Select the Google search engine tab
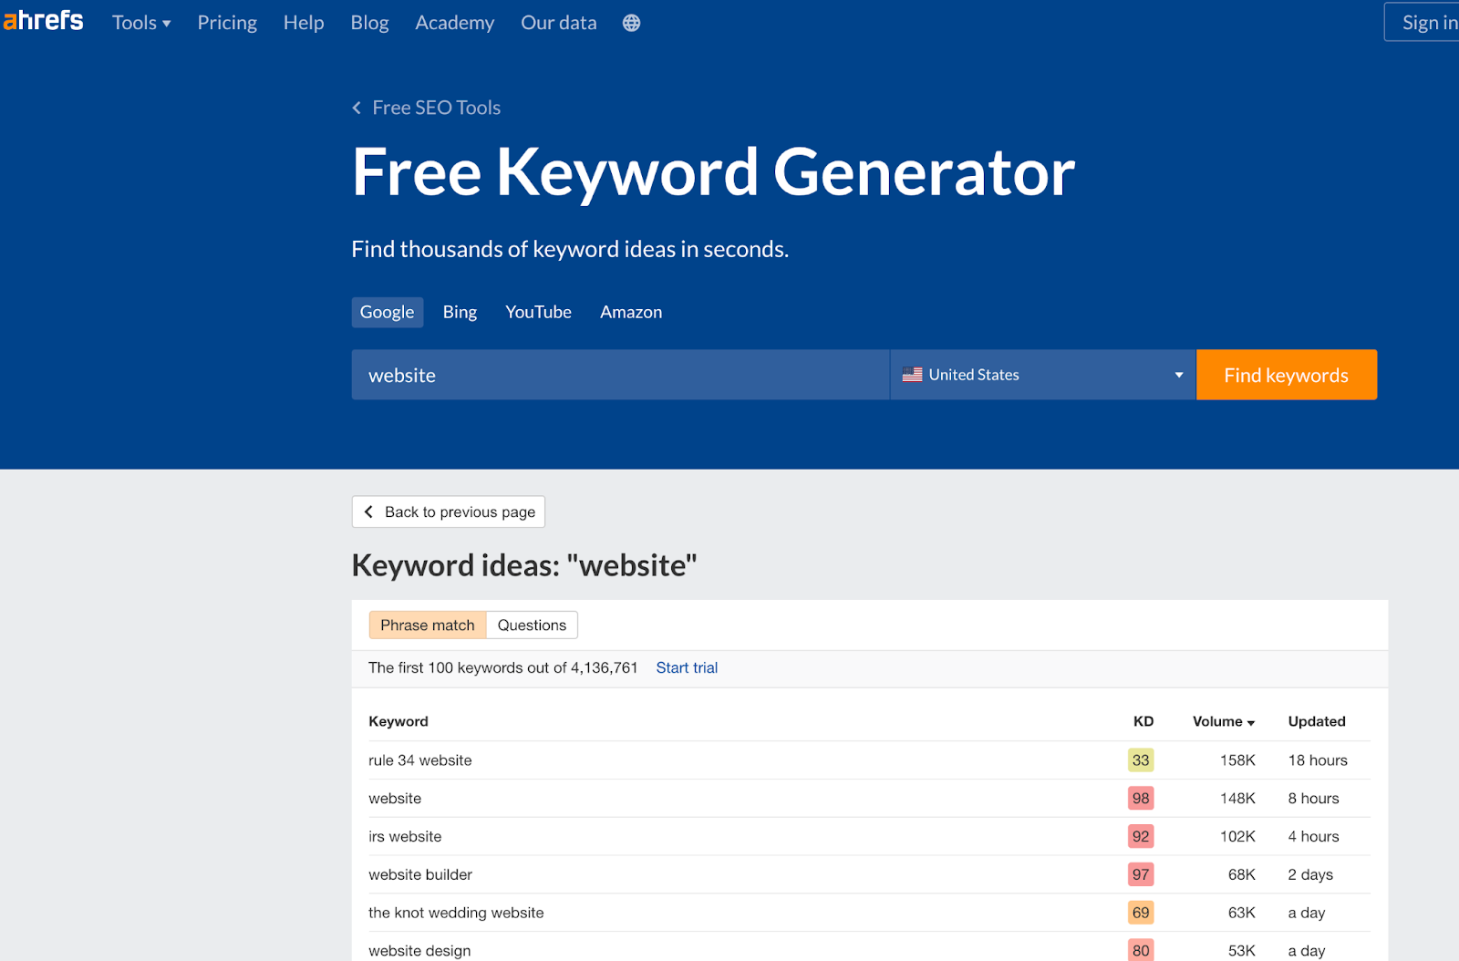This screenshot has width=1459, height=961. [387, 312]
